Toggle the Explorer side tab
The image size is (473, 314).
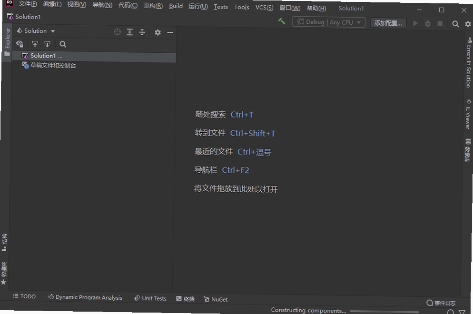pyautogui.click(x=7, y=41)
